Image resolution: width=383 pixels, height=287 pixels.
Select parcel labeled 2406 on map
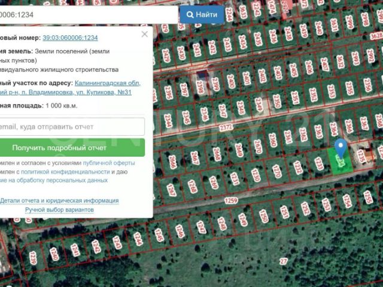309,67
